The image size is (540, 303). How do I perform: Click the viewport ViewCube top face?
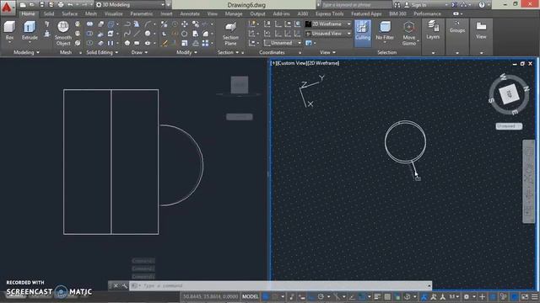coord(509,93)
